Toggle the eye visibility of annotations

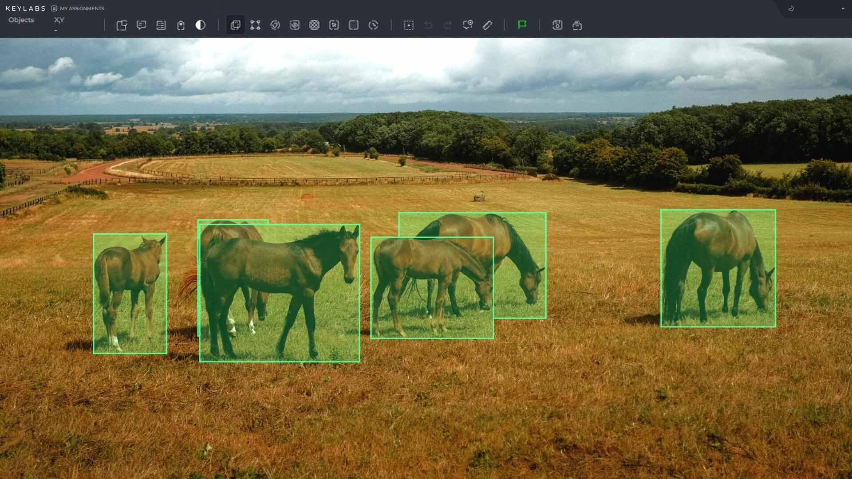pyautogui.click(x=295, y=25)
